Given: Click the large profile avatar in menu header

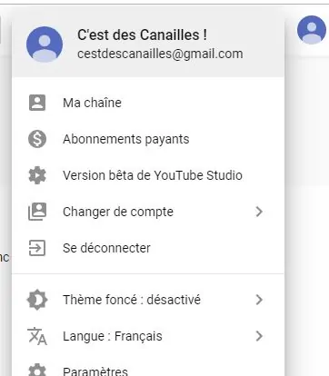Looking at the screenshot, I should tap(45, 45).
